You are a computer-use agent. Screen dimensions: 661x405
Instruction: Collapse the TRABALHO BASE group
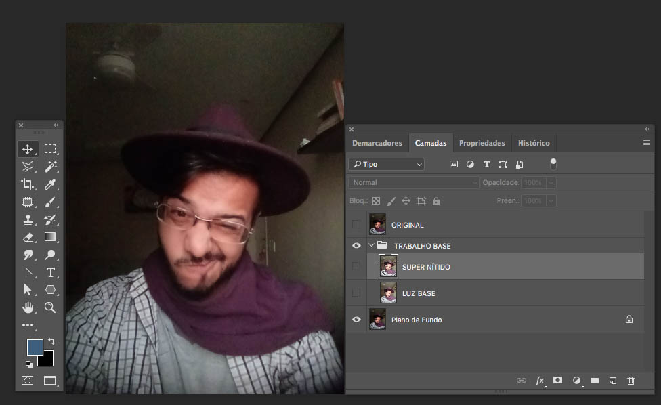coord(370,245)
